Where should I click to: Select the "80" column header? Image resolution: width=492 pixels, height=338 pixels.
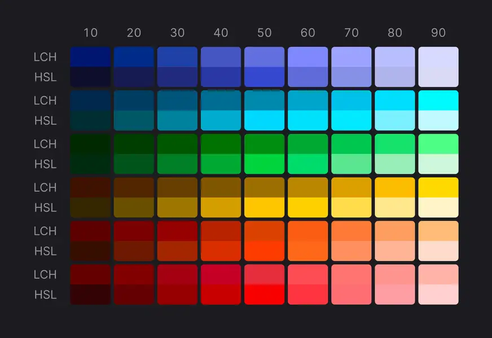point(395,33)
